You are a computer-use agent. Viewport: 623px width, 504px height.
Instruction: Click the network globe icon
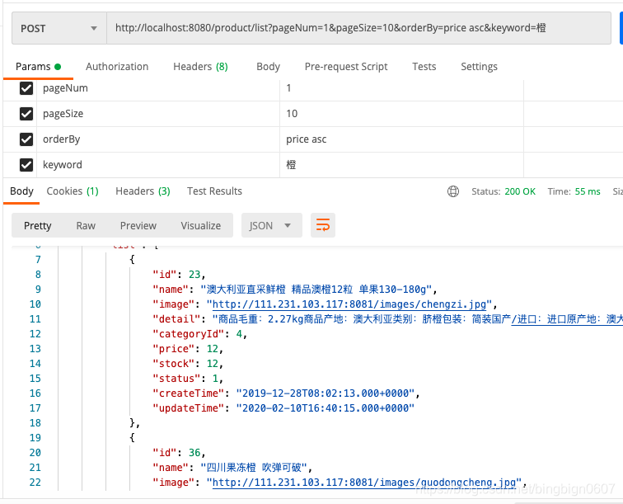[453, 191]
